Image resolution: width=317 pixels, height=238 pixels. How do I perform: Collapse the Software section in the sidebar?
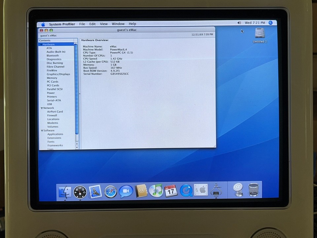coord(42,130)
